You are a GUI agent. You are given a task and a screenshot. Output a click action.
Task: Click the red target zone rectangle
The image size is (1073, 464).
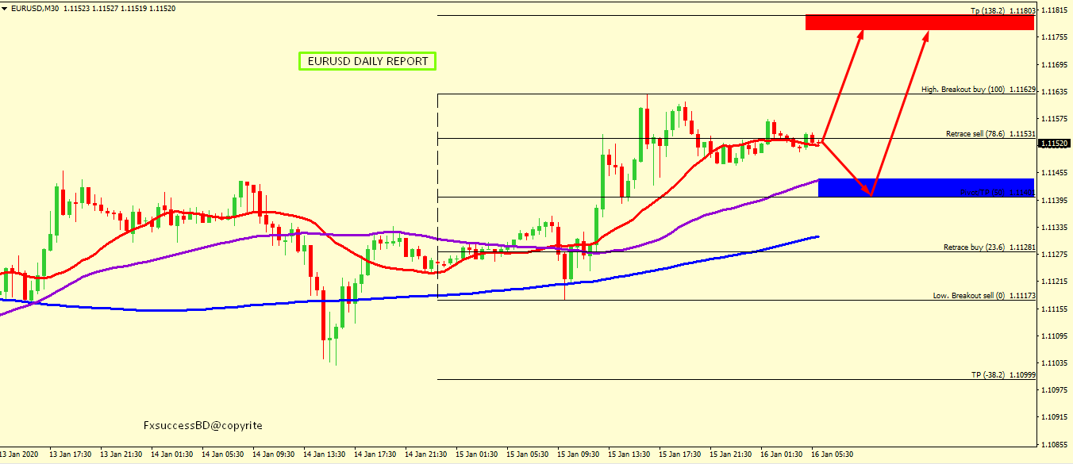pos(919,22)
